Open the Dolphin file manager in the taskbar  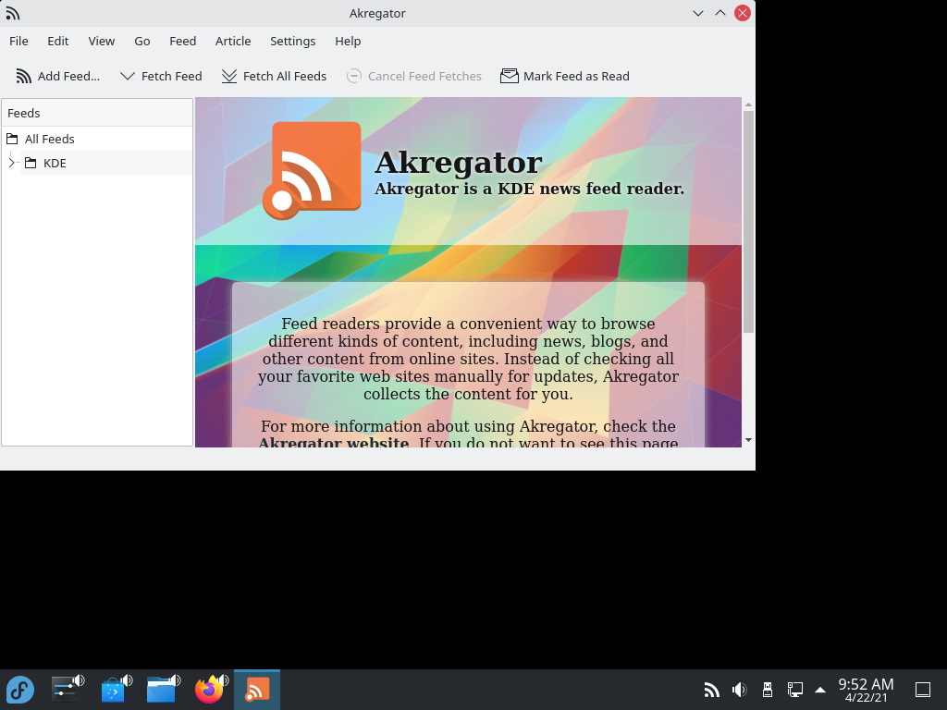pyautogui.click(x=163, y=690)
